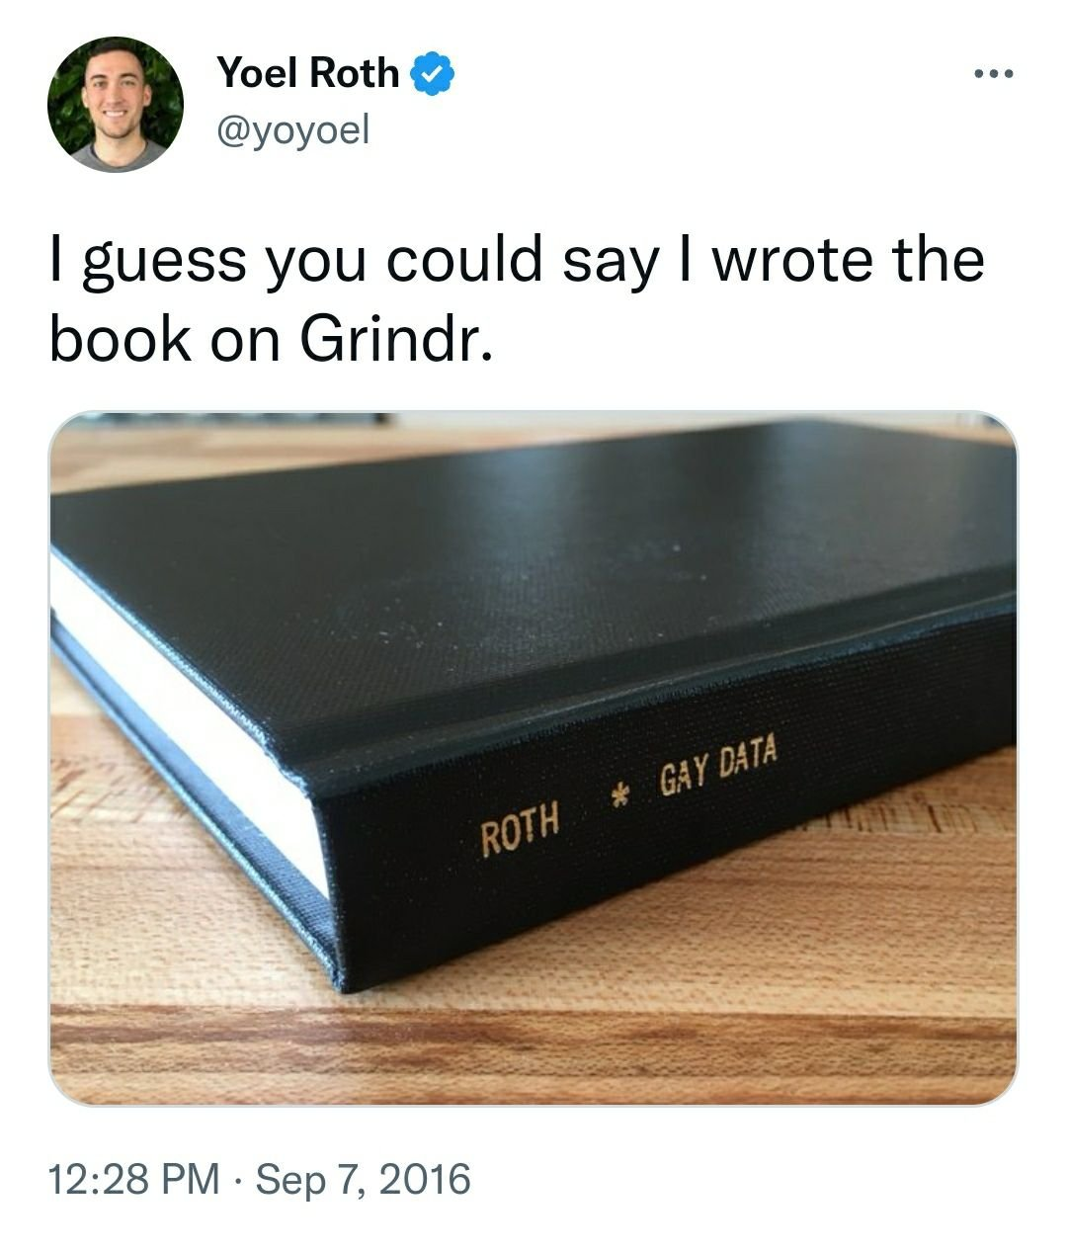Viewport: 1067px width, 1251px height.
Task: Open the @yoyoel handle link
Action: [291, 128]
